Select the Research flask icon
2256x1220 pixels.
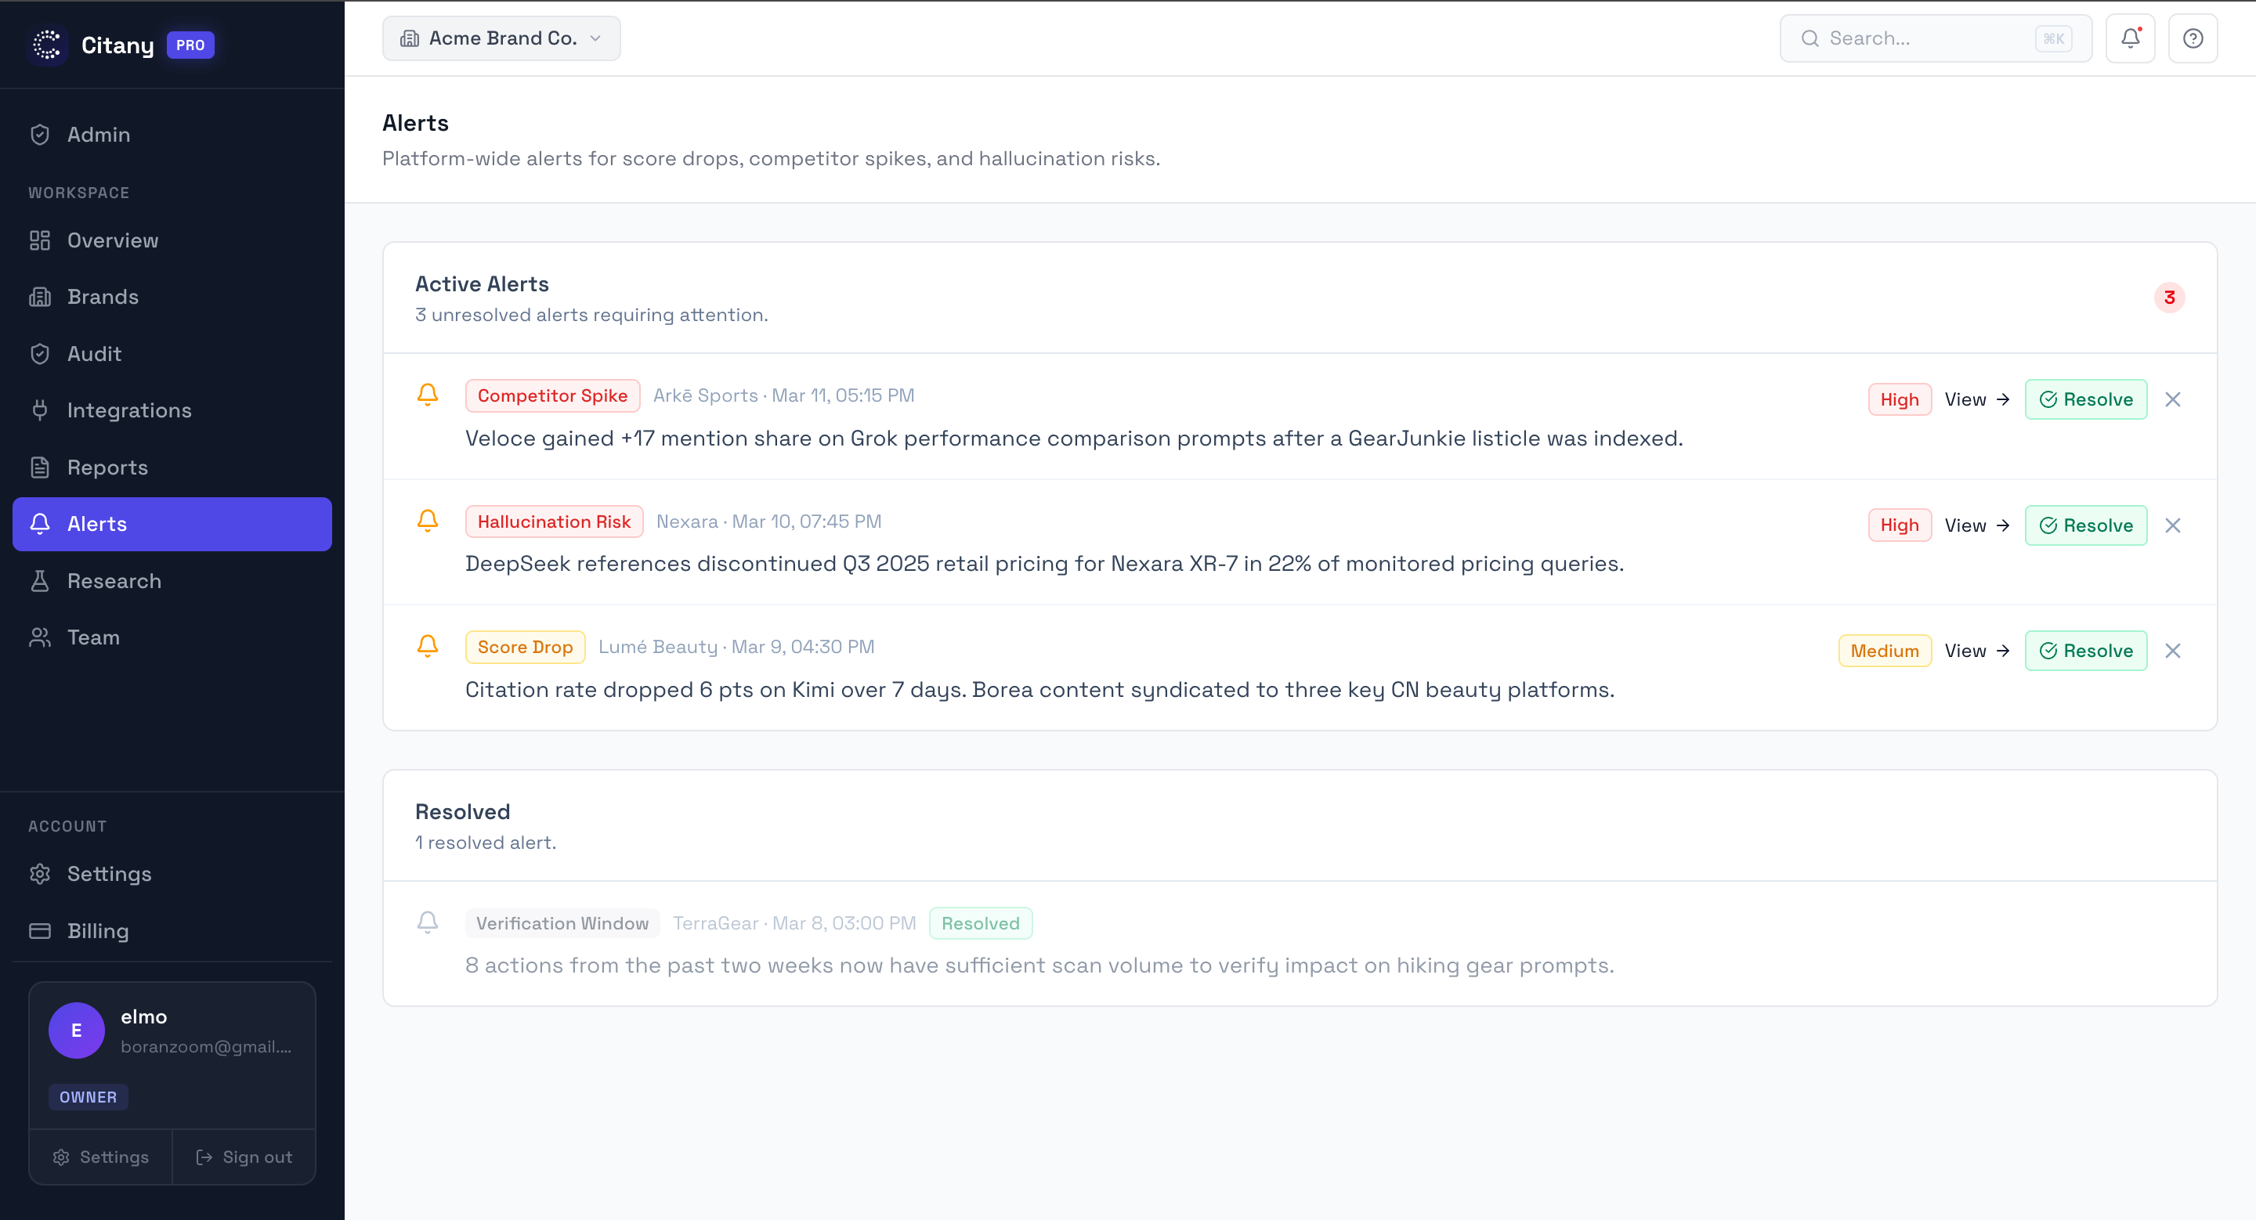pos(40,580)
